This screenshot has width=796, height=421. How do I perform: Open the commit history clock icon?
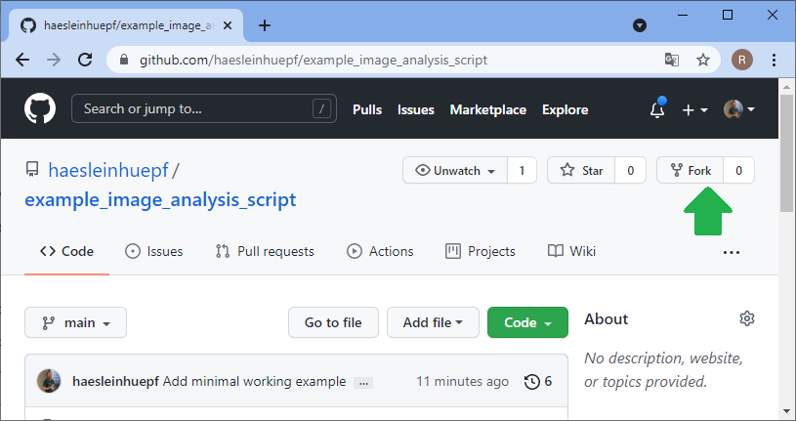pos(532,381)
